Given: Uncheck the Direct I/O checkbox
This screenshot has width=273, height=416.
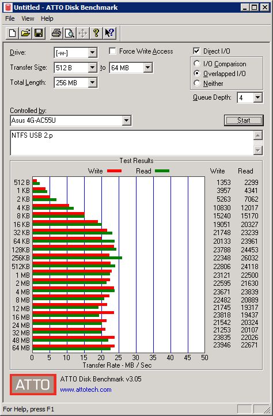Looking at the screenshot, I should point(196,51).
